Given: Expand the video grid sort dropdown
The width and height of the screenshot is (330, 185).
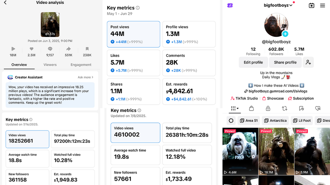Looking at the screenshot, I should pos(235,108).
